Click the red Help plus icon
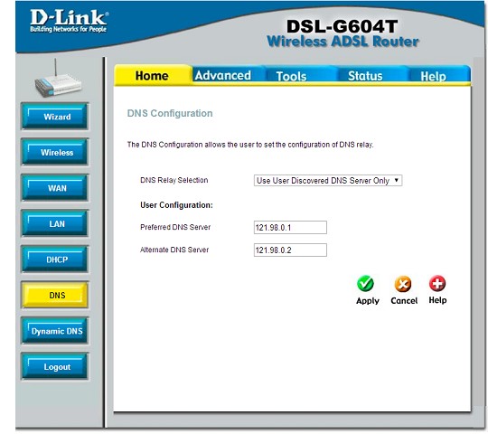 click(437, 283)
